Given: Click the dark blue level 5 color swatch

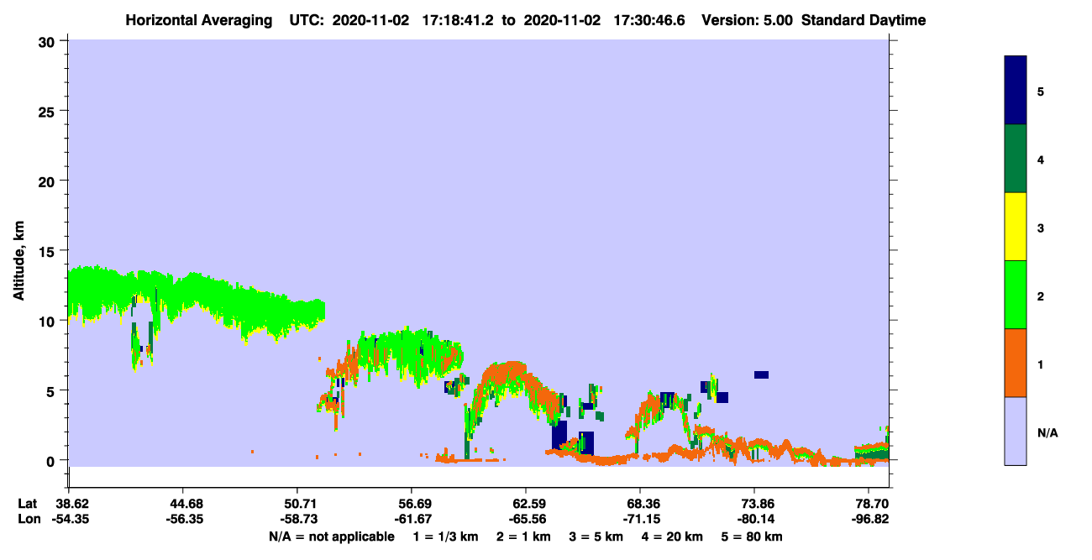Looking at the screenshot, I should pyautogui.click(x=1015, y=91).
